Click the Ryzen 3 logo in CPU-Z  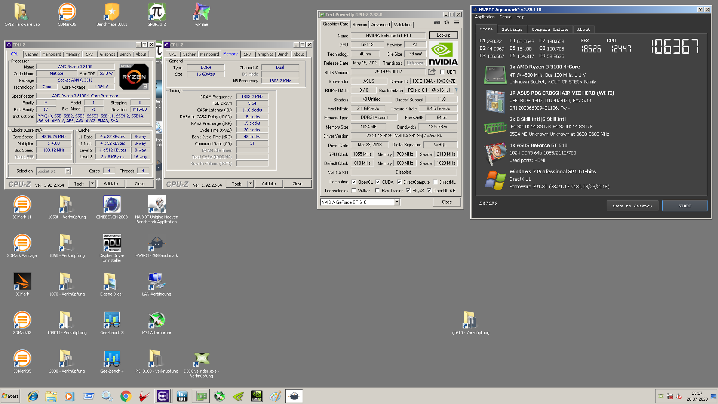coord(134,76)
